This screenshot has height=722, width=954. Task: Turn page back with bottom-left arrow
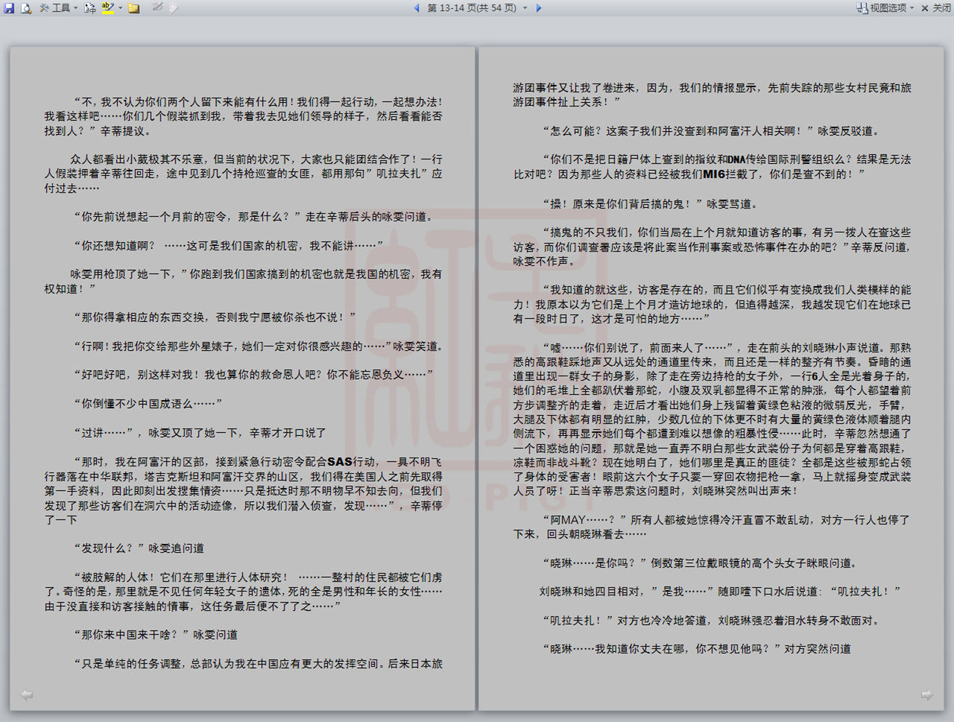tap(27, 695)
